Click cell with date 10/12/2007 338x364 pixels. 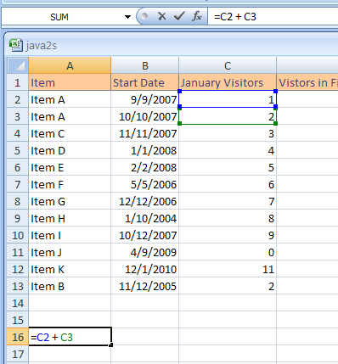(145, 235)
